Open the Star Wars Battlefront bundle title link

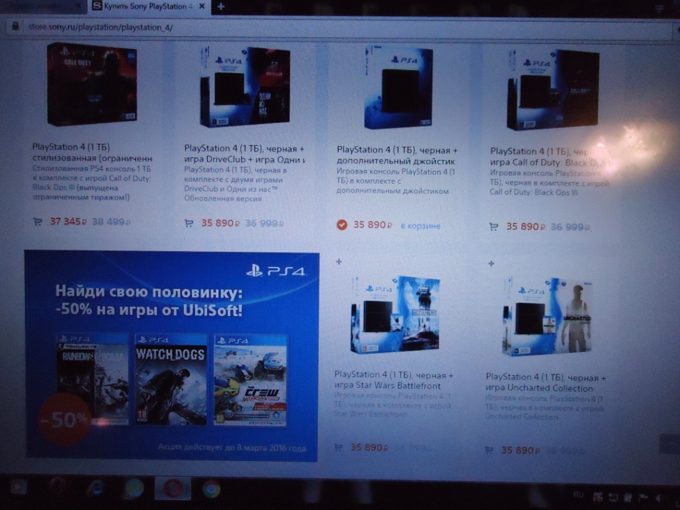pos(394,381)
